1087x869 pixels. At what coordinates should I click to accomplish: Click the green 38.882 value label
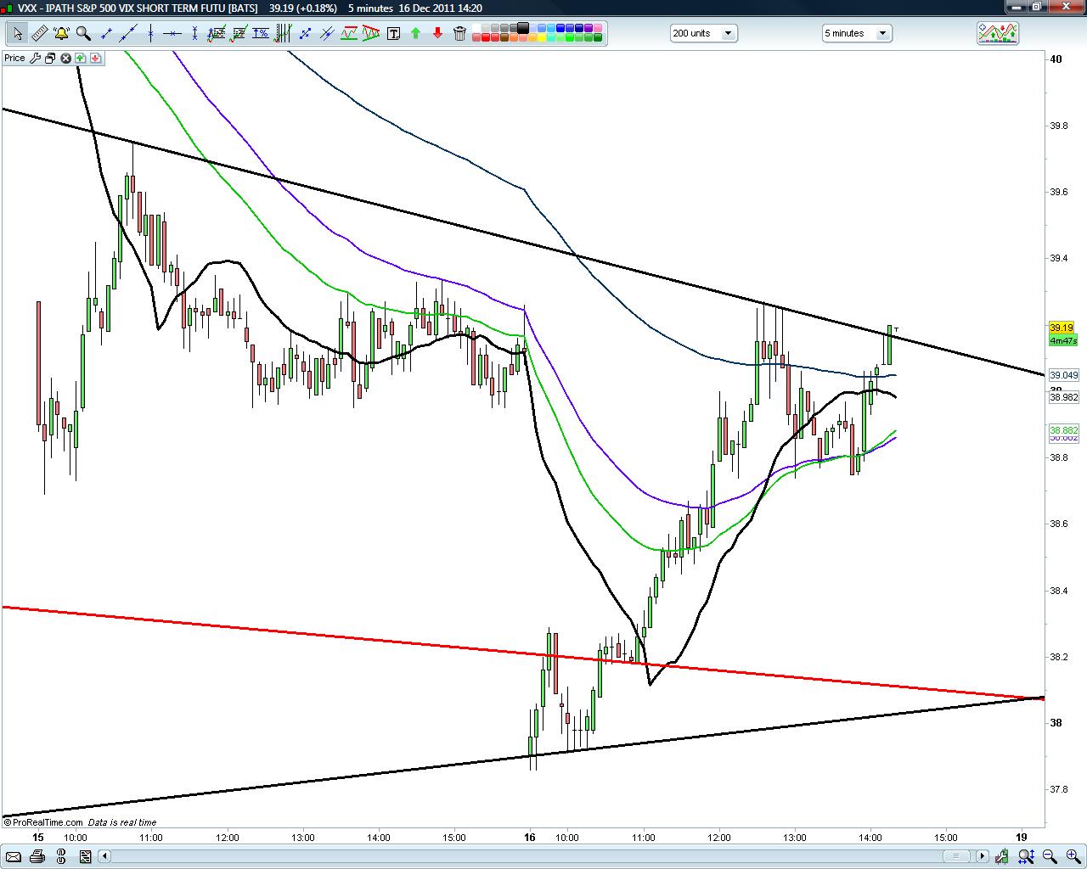click(x=1064, y=430)
